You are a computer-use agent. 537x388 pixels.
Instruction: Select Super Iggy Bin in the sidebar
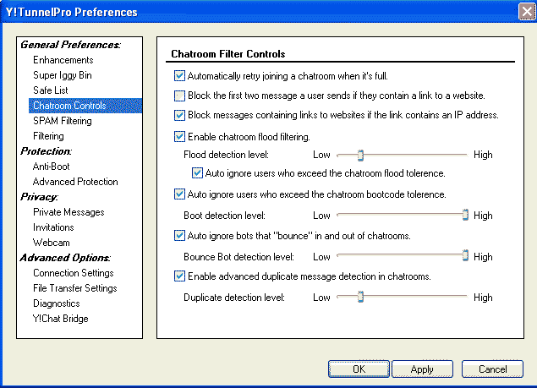(x=63, y=75)
